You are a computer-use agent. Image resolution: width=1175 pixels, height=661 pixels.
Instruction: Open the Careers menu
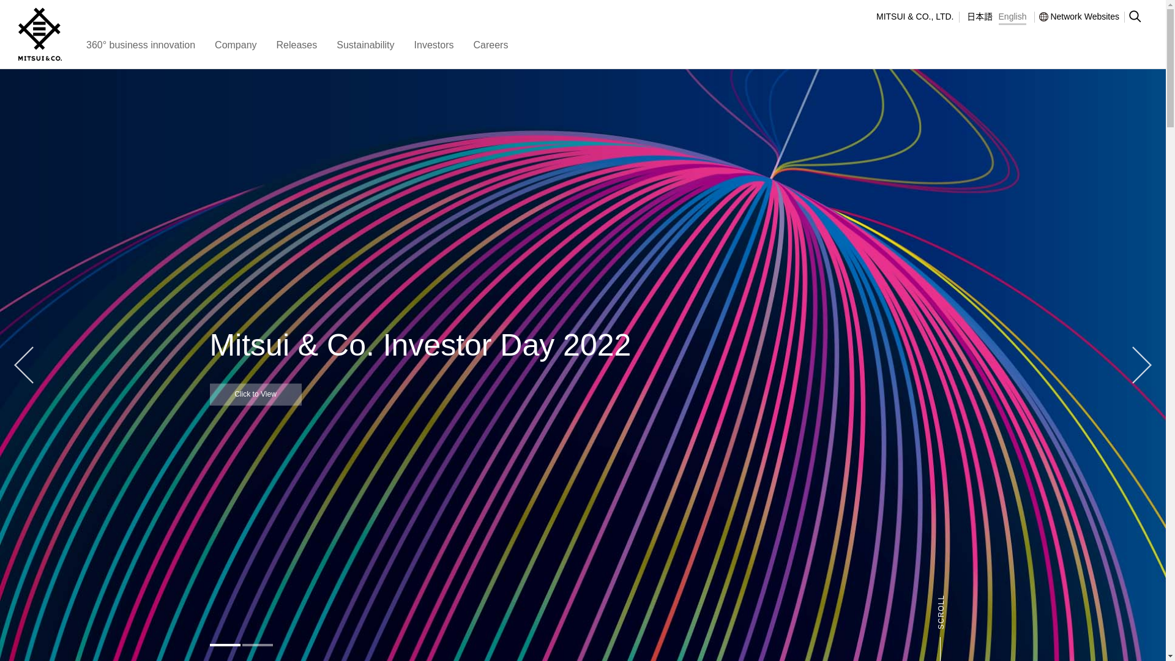pos(491,45)
